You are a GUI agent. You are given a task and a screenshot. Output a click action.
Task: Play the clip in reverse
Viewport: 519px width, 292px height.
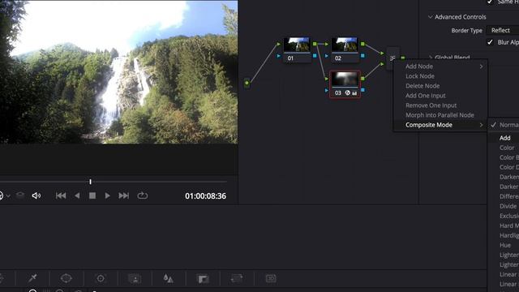pos(77,195)
